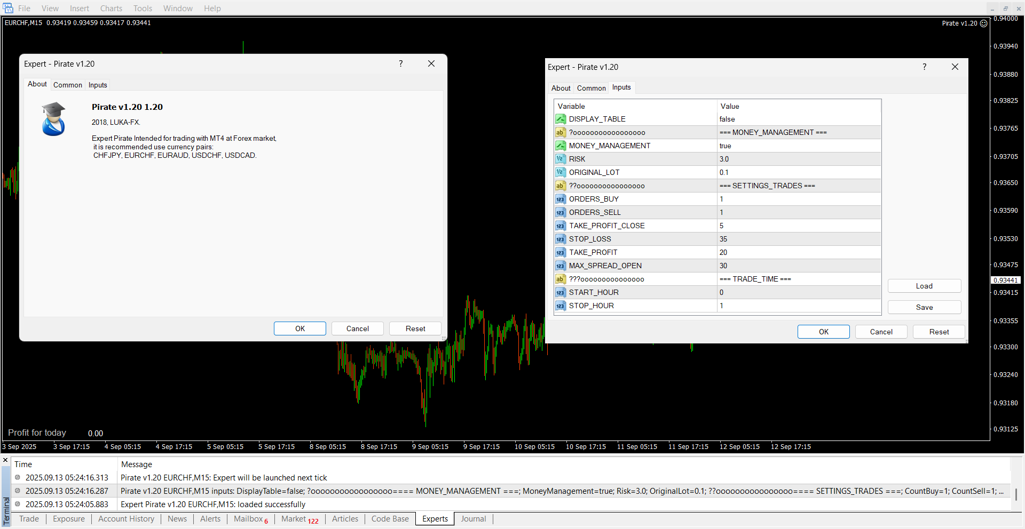Viewport: 1025px width, 529px height.
Task: Click the graduate expert icon in About tab
Action: [53, 119]
